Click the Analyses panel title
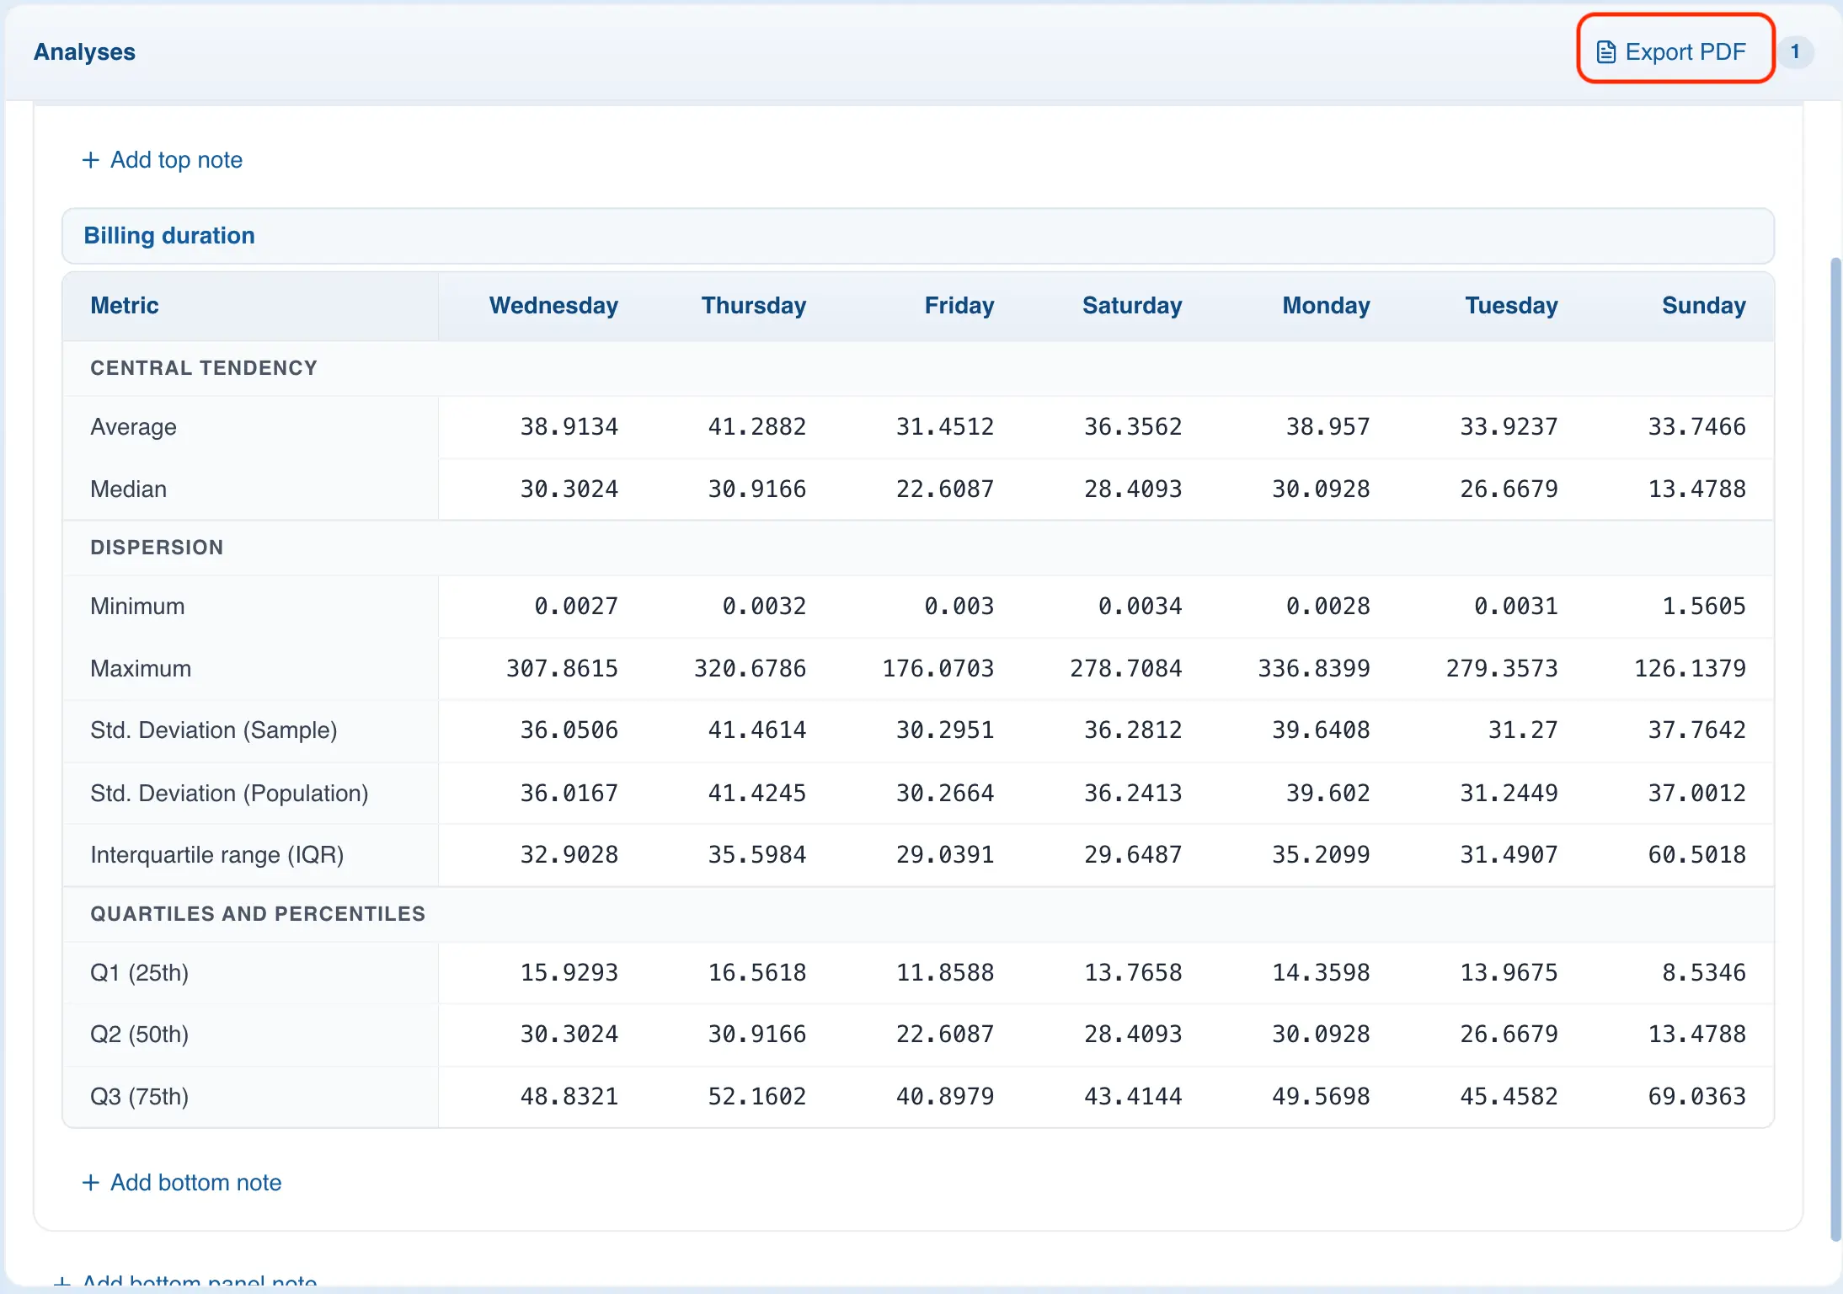The height and width of the screenshot is (1294, 1843). (84, 51)
